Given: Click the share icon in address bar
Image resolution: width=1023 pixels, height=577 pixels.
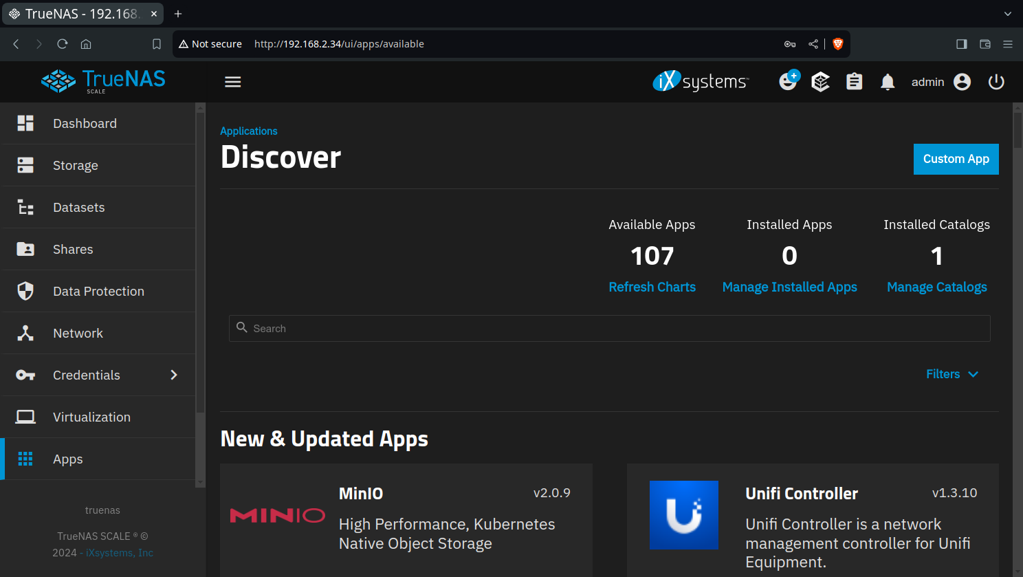Looking at the screenshot, I should click(813, 44).
